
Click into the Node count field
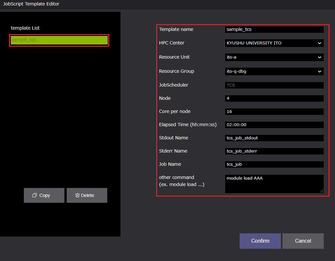[274, 98]
